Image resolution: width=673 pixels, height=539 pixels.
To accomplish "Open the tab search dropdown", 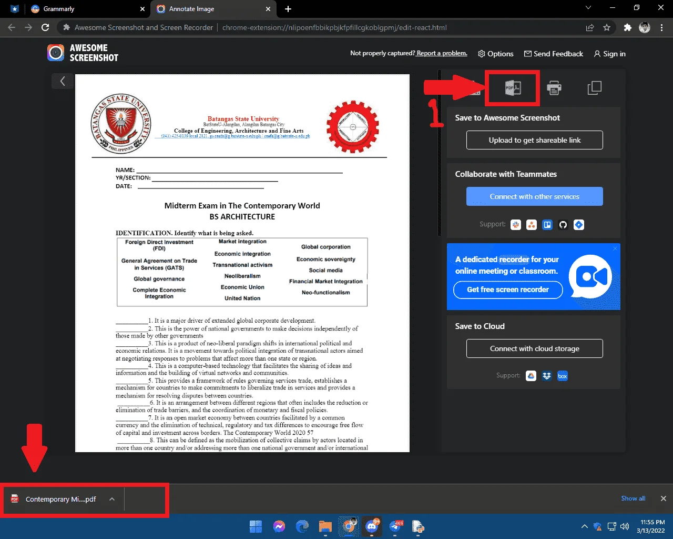I will (x=588, y=8).
